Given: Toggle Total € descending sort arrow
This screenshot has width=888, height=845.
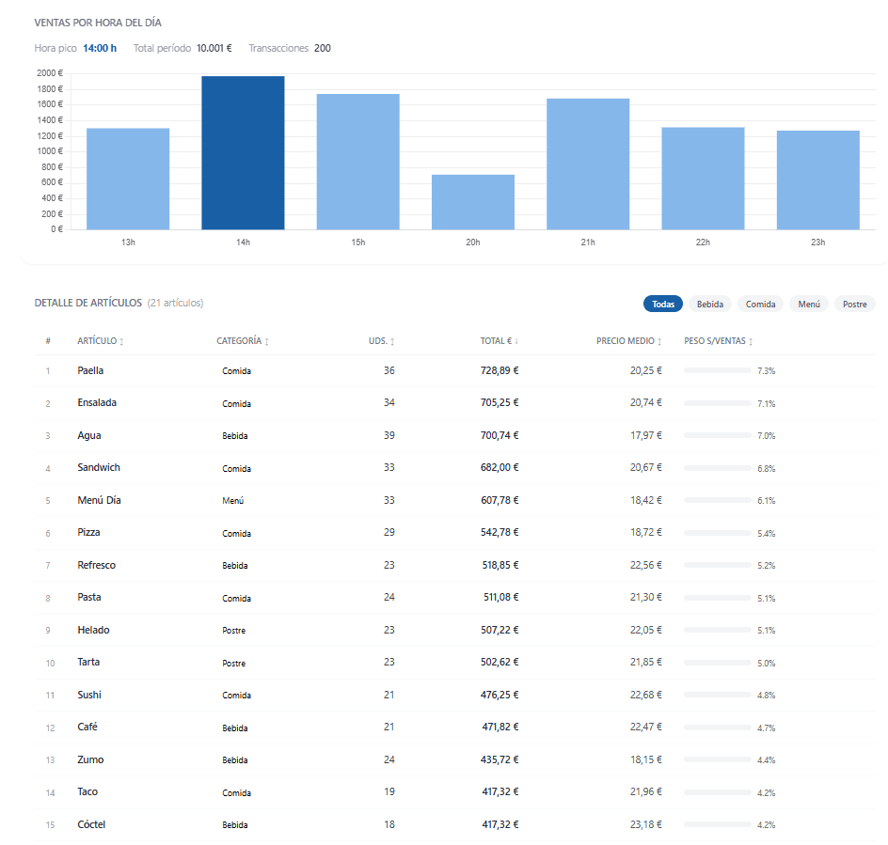Looking at the screenshot, I should point(516,341).
